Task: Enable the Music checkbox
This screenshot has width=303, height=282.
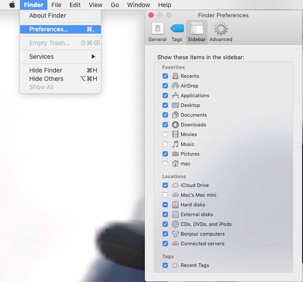Action: point(165,144)
